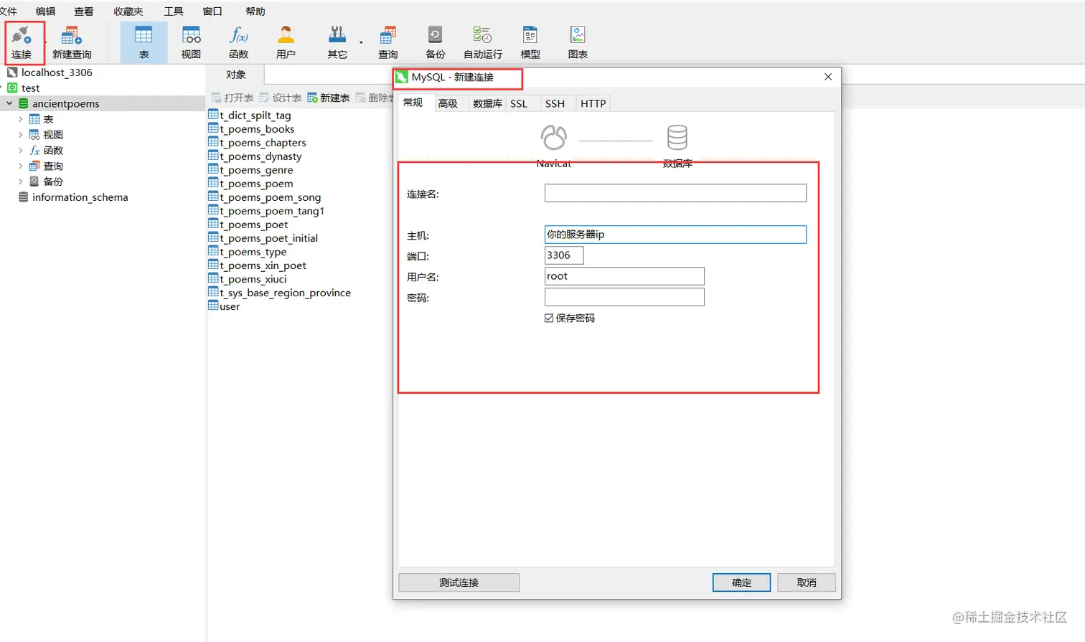Screen dimensions: 1085x642
Task: Open the 图表 charts toolbar icon
Action: 578,42
